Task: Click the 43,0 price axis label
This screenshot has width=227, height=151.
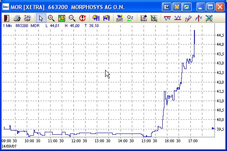Action: [x=220, y=63]
